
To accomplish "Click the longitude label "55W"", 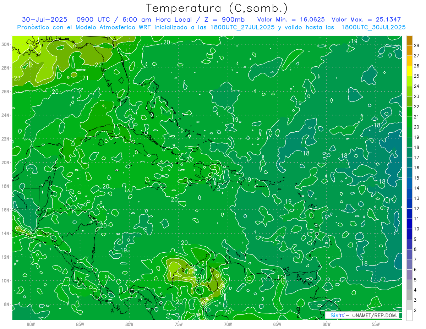I will tap(376, 324).
